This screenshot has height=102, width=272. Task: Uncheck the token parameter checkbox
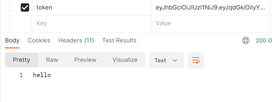click(x=25, y=7)
